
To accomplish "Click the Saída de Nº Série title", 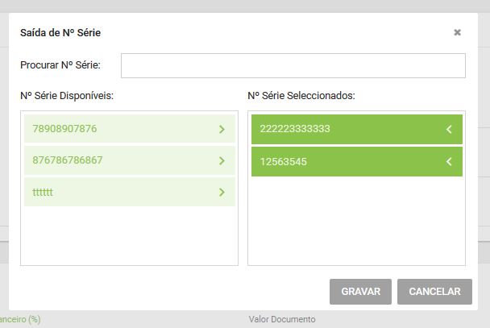I will click(60, 32).
